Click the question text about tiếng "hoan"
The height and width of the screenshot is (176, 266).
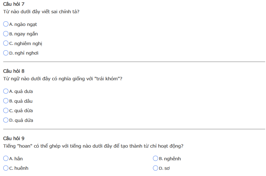(93, 146)
